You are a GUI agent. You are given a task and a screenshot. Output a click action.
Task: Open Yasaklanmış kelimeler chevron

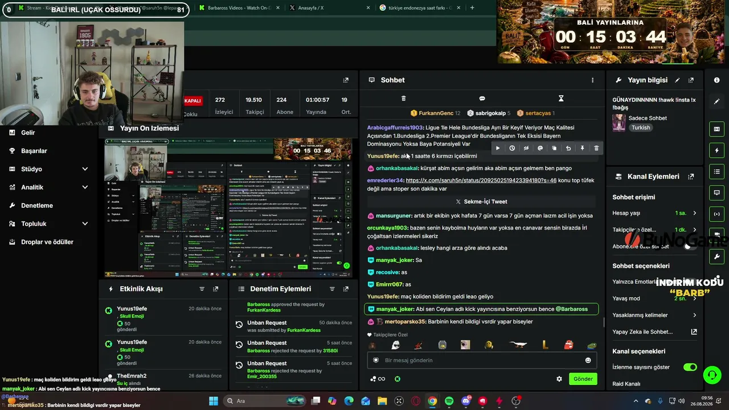pyautogui.click(x=694, y=315)
